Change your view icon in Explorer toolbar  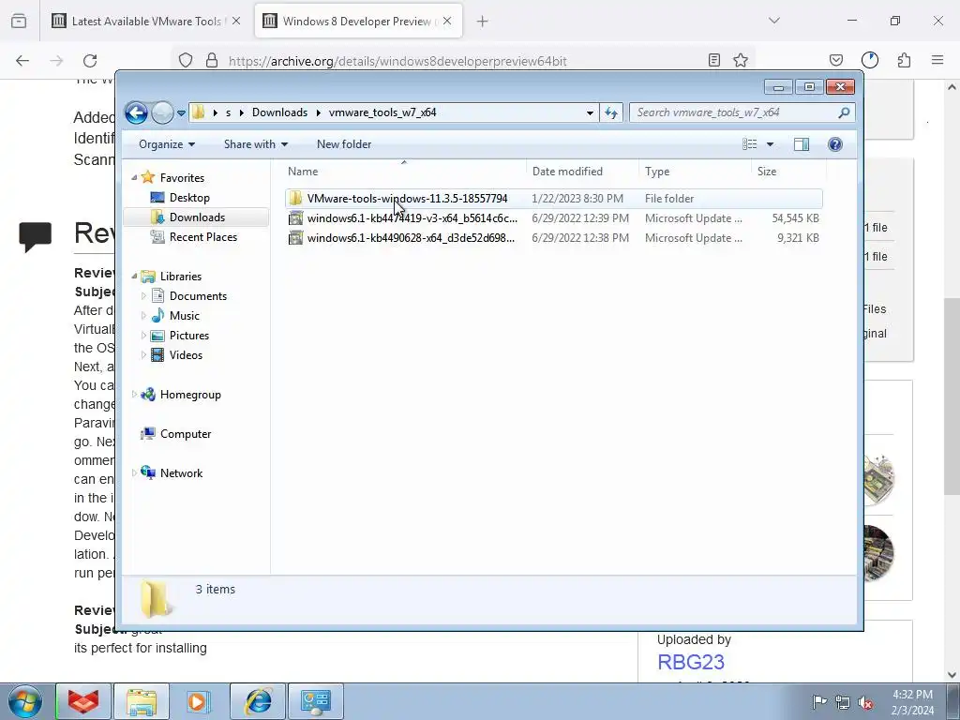[750, 144]
